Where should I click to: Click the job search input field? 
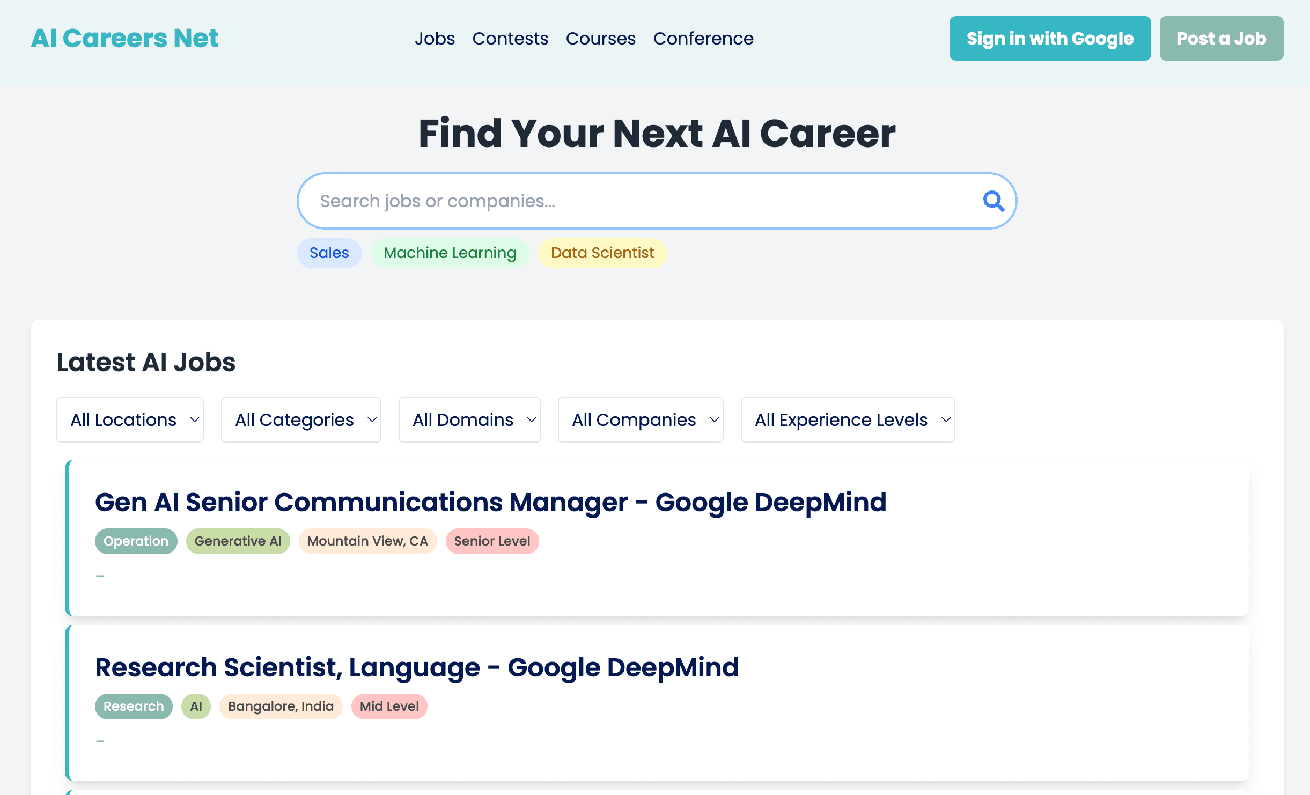(x=655, y=200)
